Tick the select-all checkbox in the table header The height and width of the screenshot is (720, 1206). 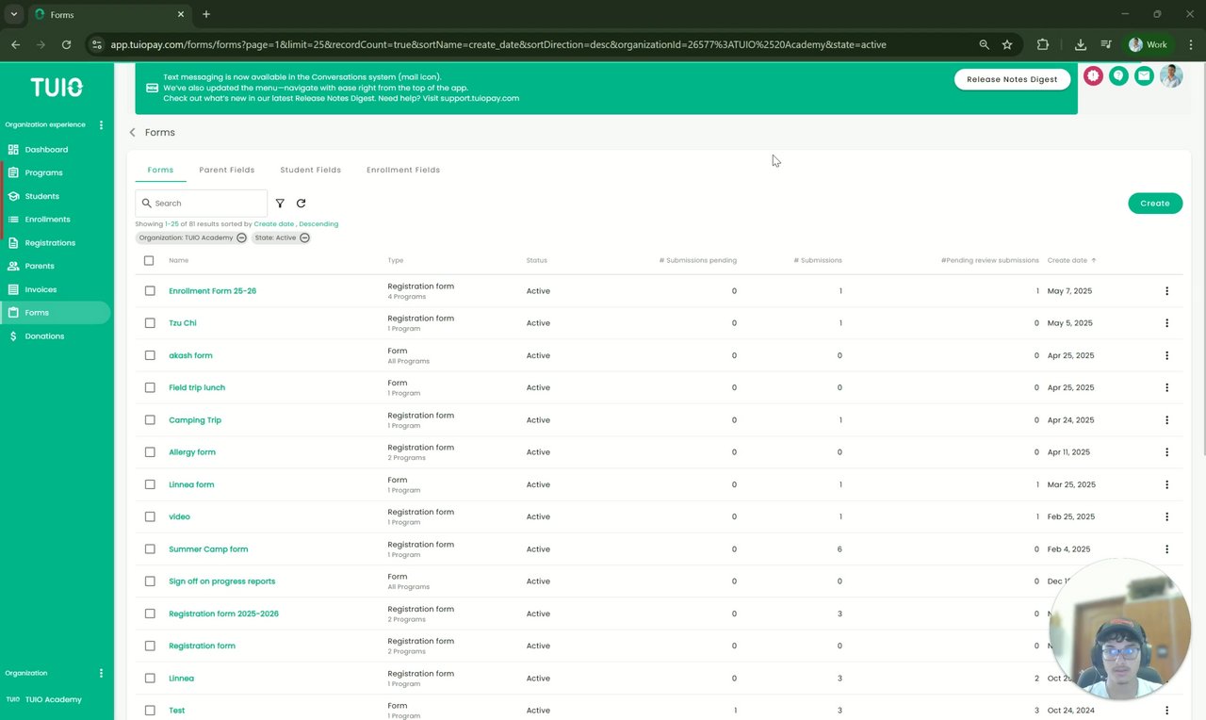pyautogui.click(x=149, y=260)
